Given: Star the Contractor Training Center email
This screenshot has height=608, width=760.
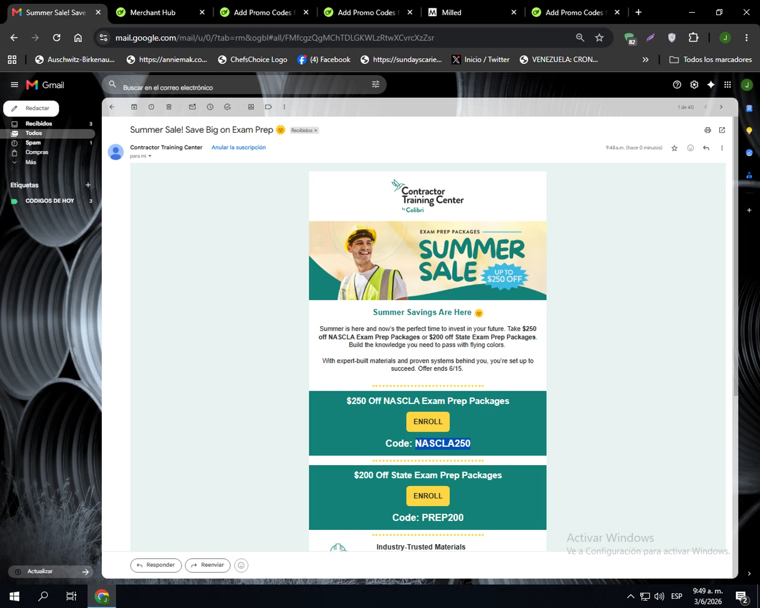Looking at the screenshot, I should [674, 148].
